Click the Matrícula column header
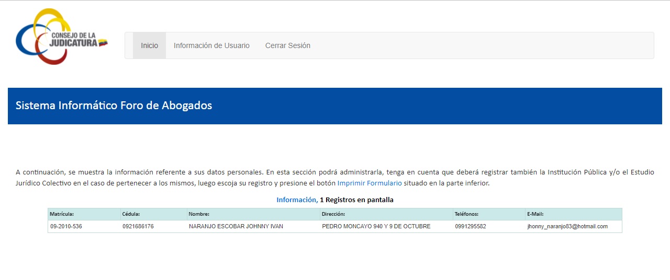Image resolution: width=670 pixels, height=280 pixels. pos(84,214)
